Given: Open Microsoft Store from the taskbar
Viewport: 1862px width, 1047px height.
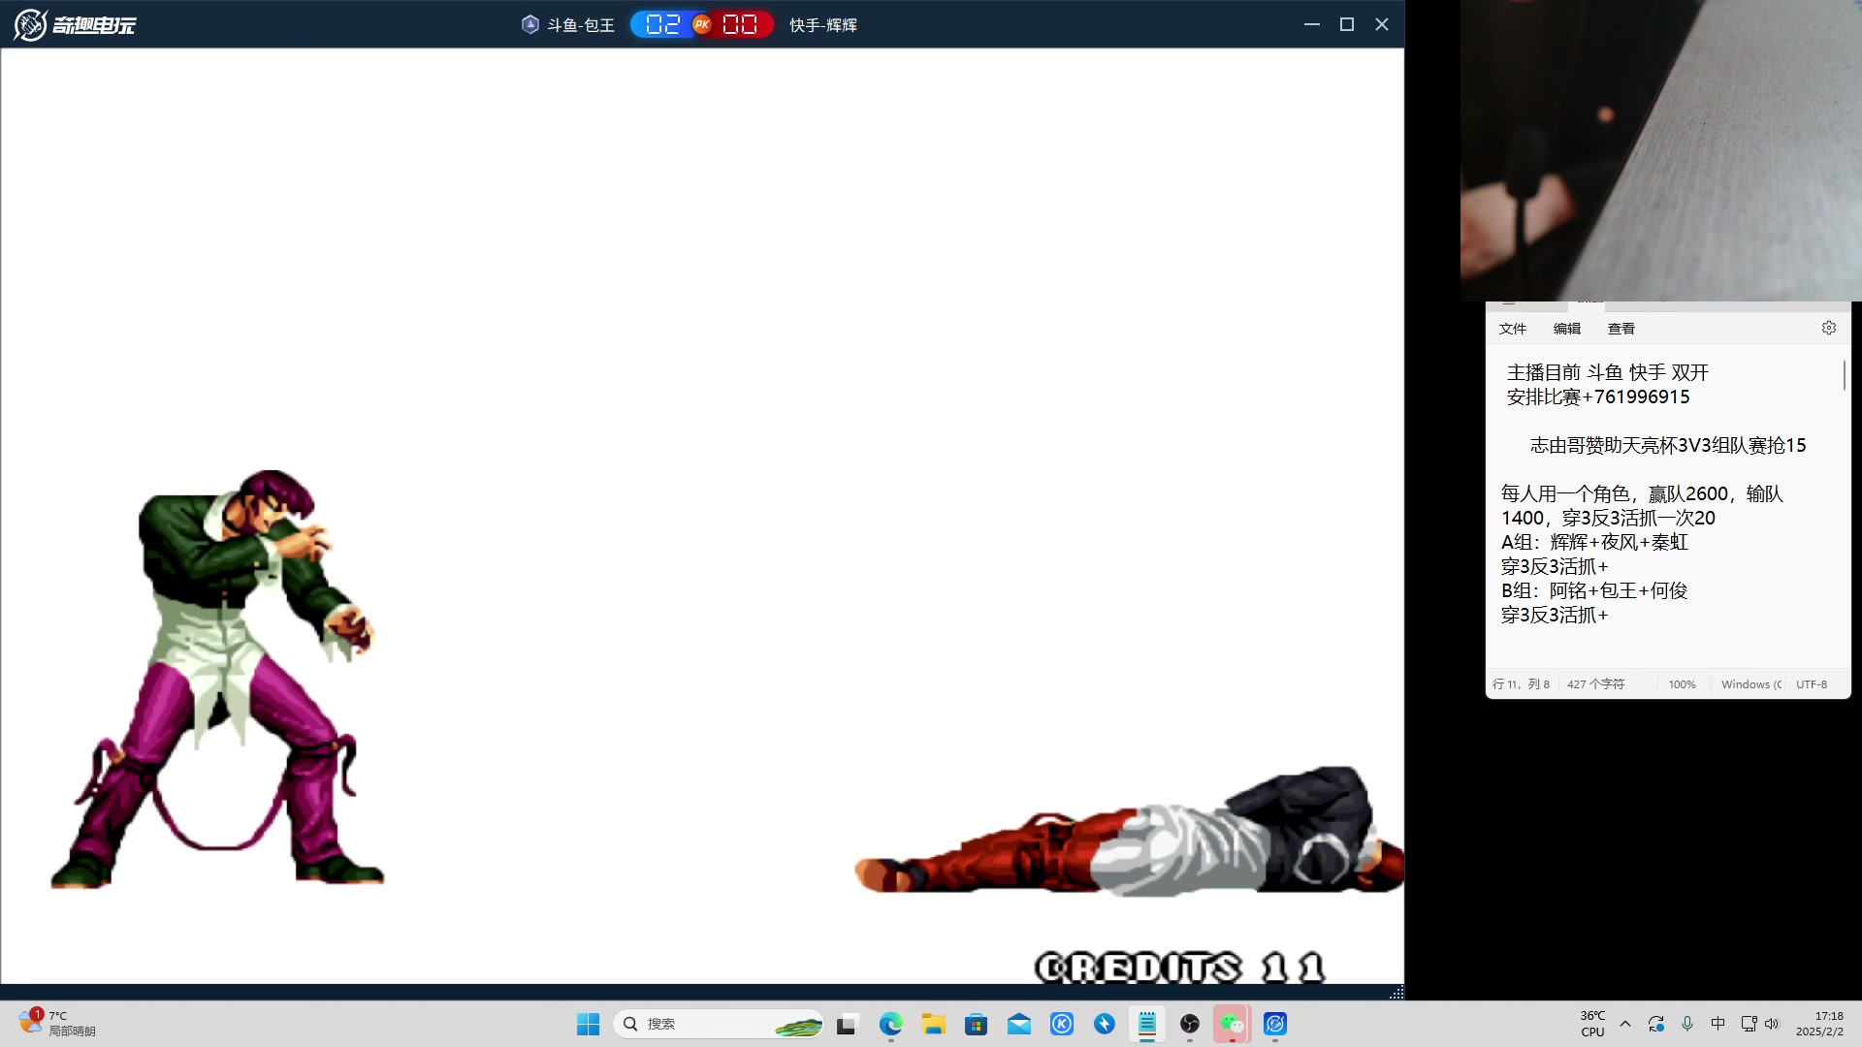Looking at the screenshot, I should point(976,1024).
